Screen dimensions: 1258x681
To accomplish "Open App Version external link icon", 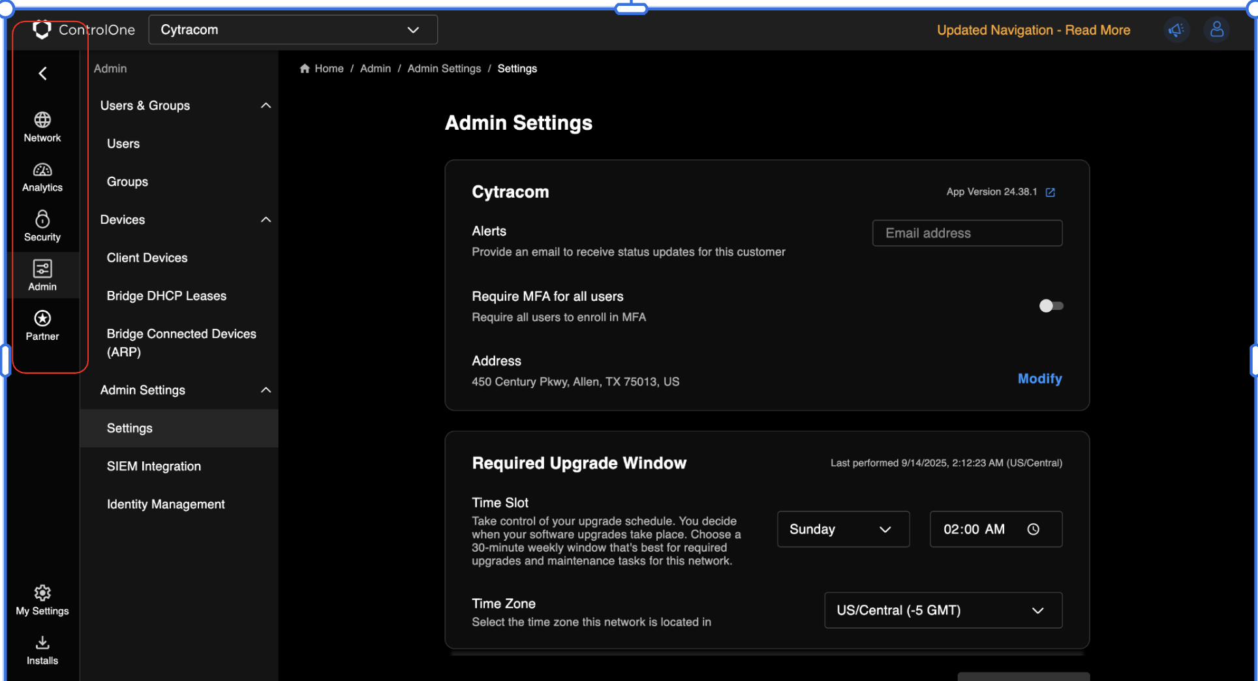I will [1050, 192].
